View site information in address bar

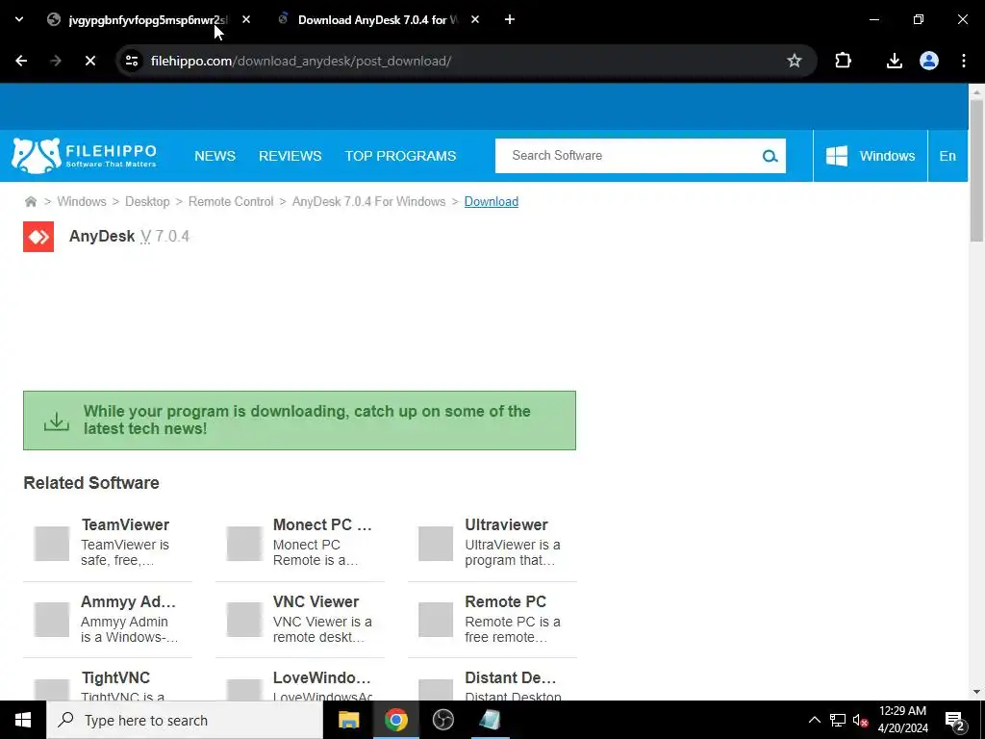pyautogui.click(x=132, y=61)
